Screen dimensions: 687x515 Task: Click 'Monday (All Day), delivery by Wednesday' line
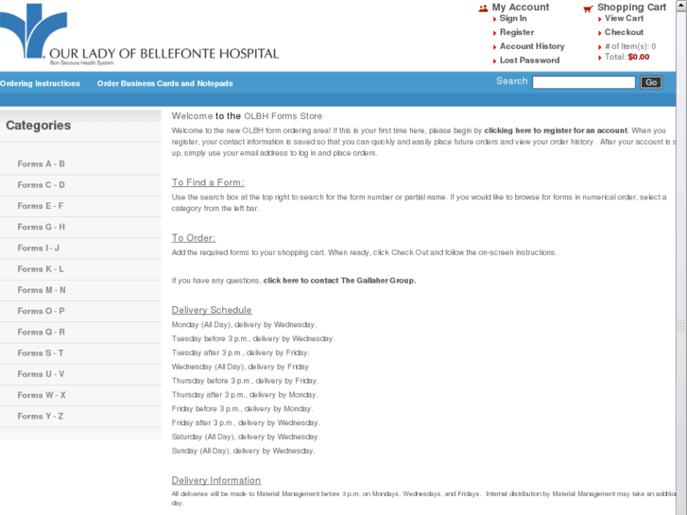point(244,325)
